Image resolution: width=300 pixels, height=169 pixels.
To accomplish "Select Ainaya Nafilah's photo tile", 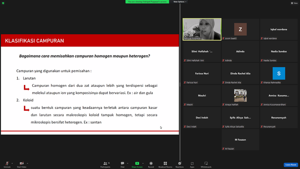I will [x=240, y=95].
